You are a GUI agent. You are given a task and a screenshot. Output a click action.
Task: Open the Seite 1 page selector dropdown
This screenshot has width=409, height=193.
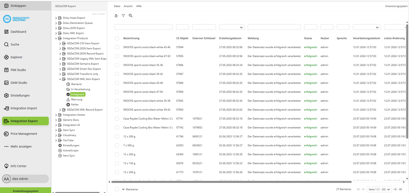[x=379, y=189]
